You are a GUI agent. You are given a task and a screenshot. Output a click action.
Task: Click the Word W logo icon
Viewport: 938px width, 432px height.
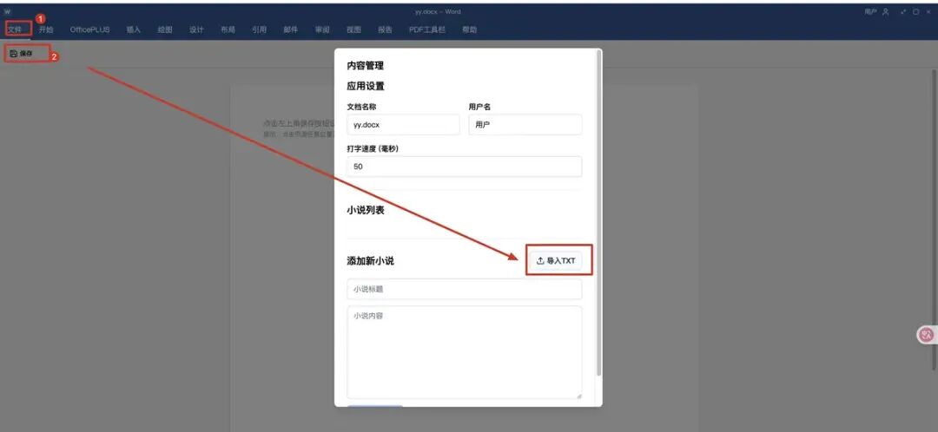coord(8,11)
